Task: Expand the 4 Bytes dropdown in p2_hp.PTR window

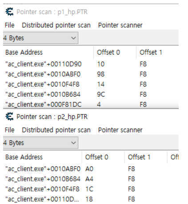Action: pyautogui.click(x=40, y=143)
